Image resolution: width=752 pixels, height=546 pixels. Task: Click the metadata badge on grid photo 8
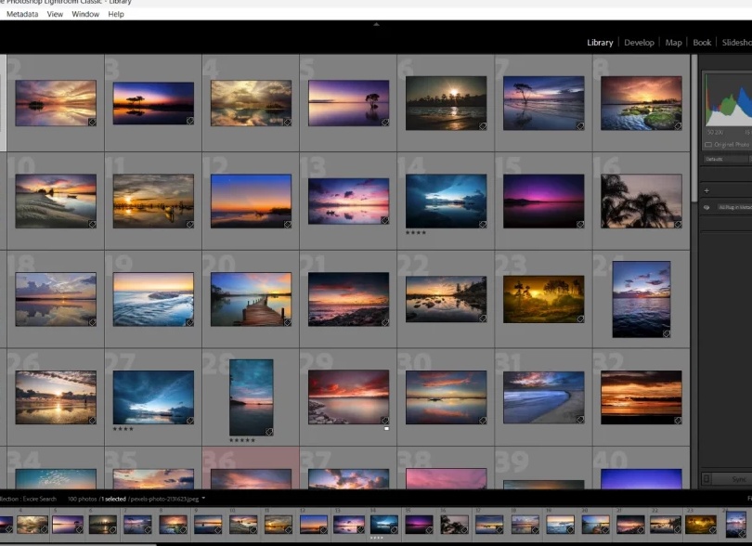(x=678, y=126)
